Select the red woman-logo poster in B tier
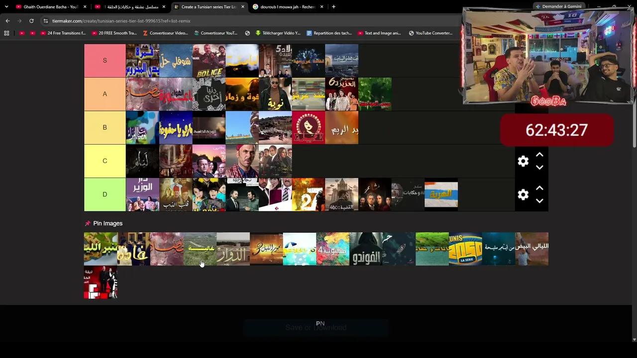 click(309, 127)
